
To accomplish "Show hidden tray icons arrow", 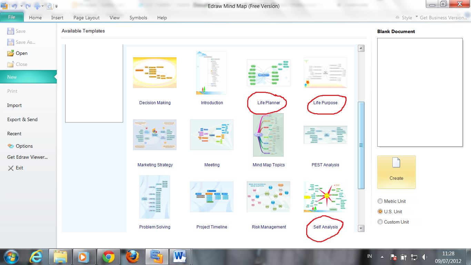I will point(382,257).
